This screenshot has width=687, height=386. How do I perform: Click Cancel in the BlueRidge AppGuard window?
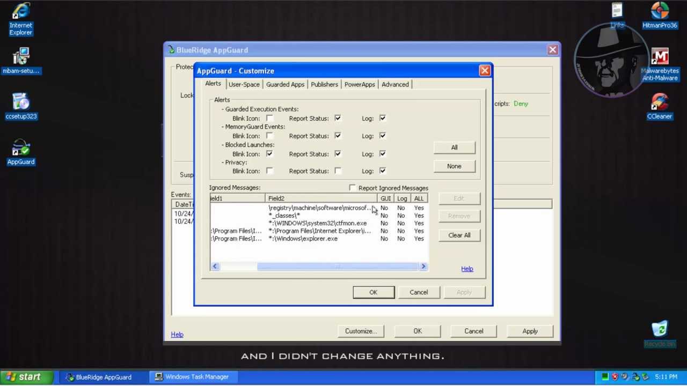tap(474, 331)
